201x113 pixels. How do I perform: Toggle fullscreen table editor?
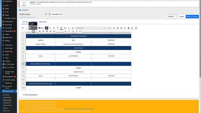(136, 28)
